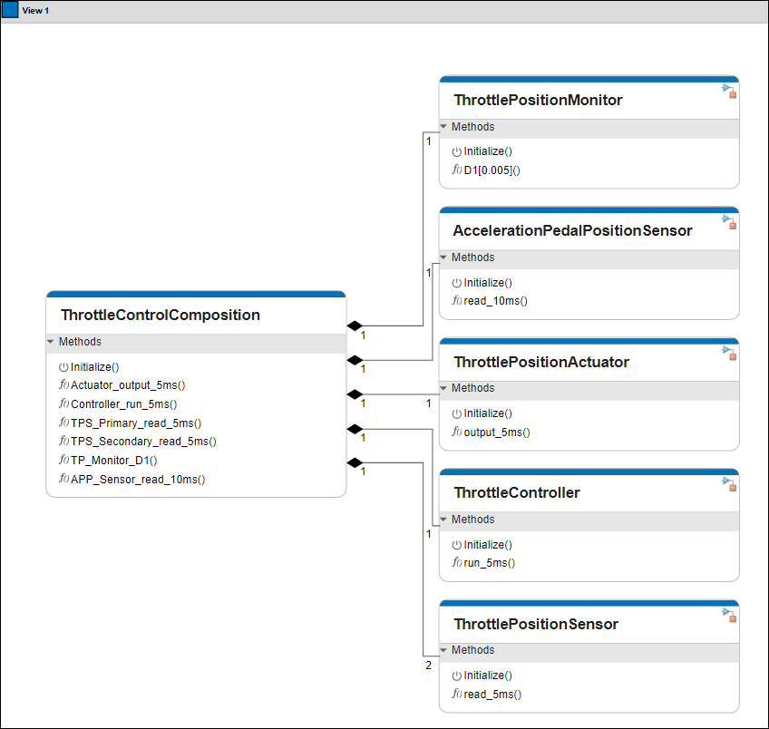The image size is (769, 729).
Task: Click the ThrottleController component icon
Action: tap(728, 483)
